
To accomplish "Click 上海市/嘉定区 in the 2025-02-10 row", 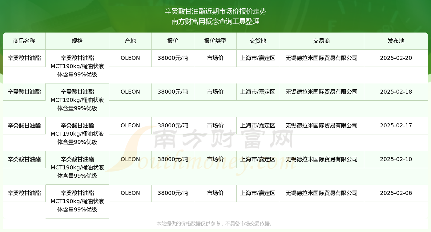I will (258, 159).
